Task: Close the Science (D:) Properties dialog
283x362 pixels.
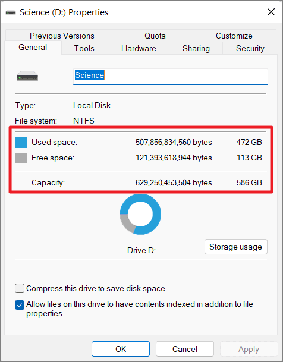Action: click(271, 12)
